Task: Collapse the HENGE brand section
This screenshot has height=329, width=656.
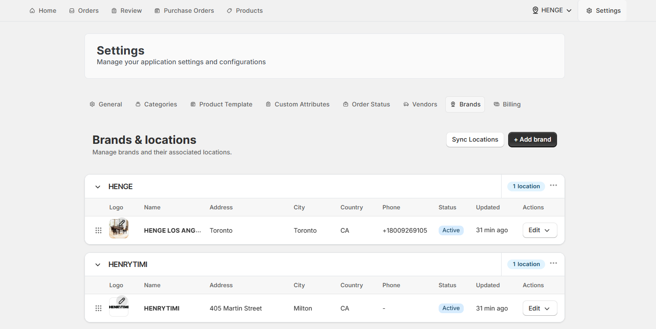Action: (x=98, y=187)
